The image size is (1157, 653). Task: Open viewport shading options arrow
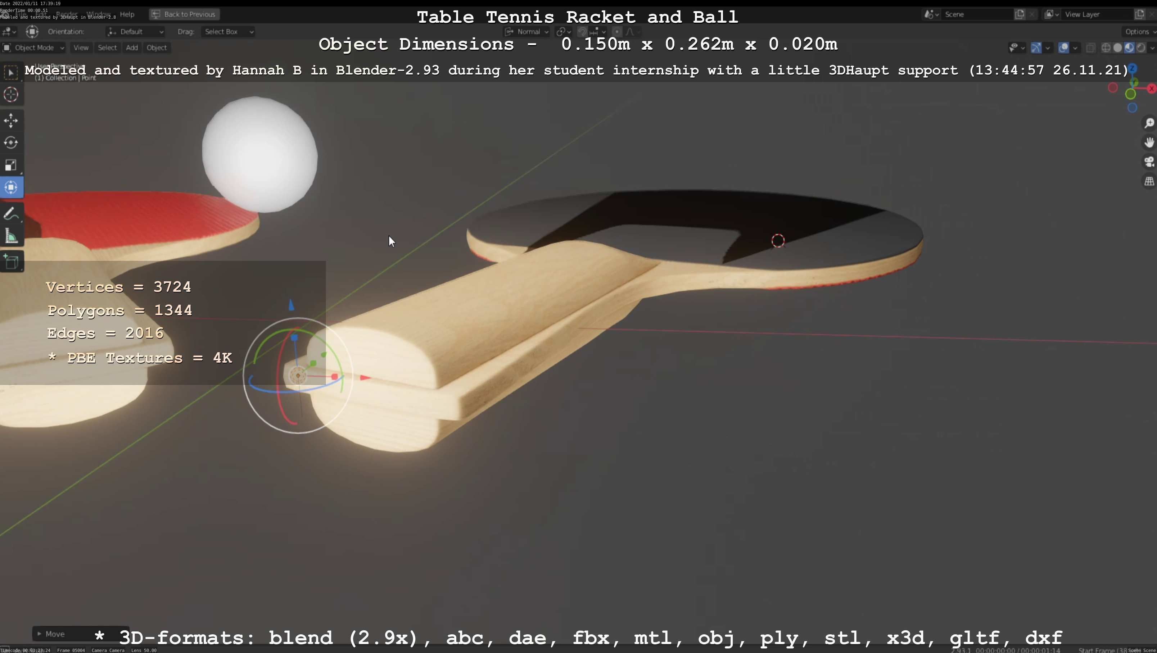click(1152, 47)
